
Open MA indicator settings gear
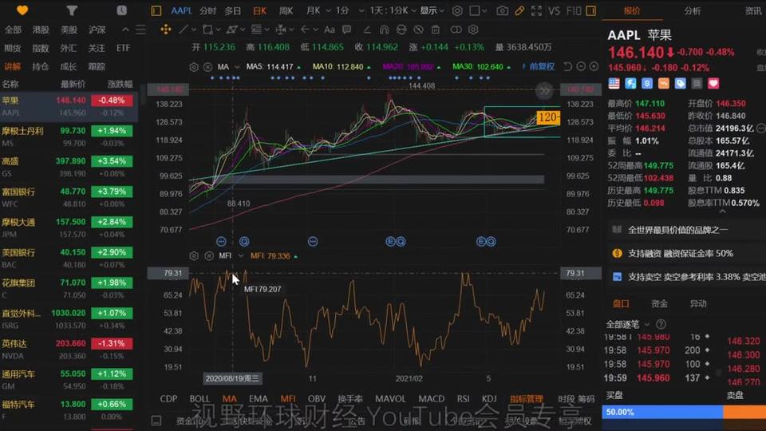194,67
